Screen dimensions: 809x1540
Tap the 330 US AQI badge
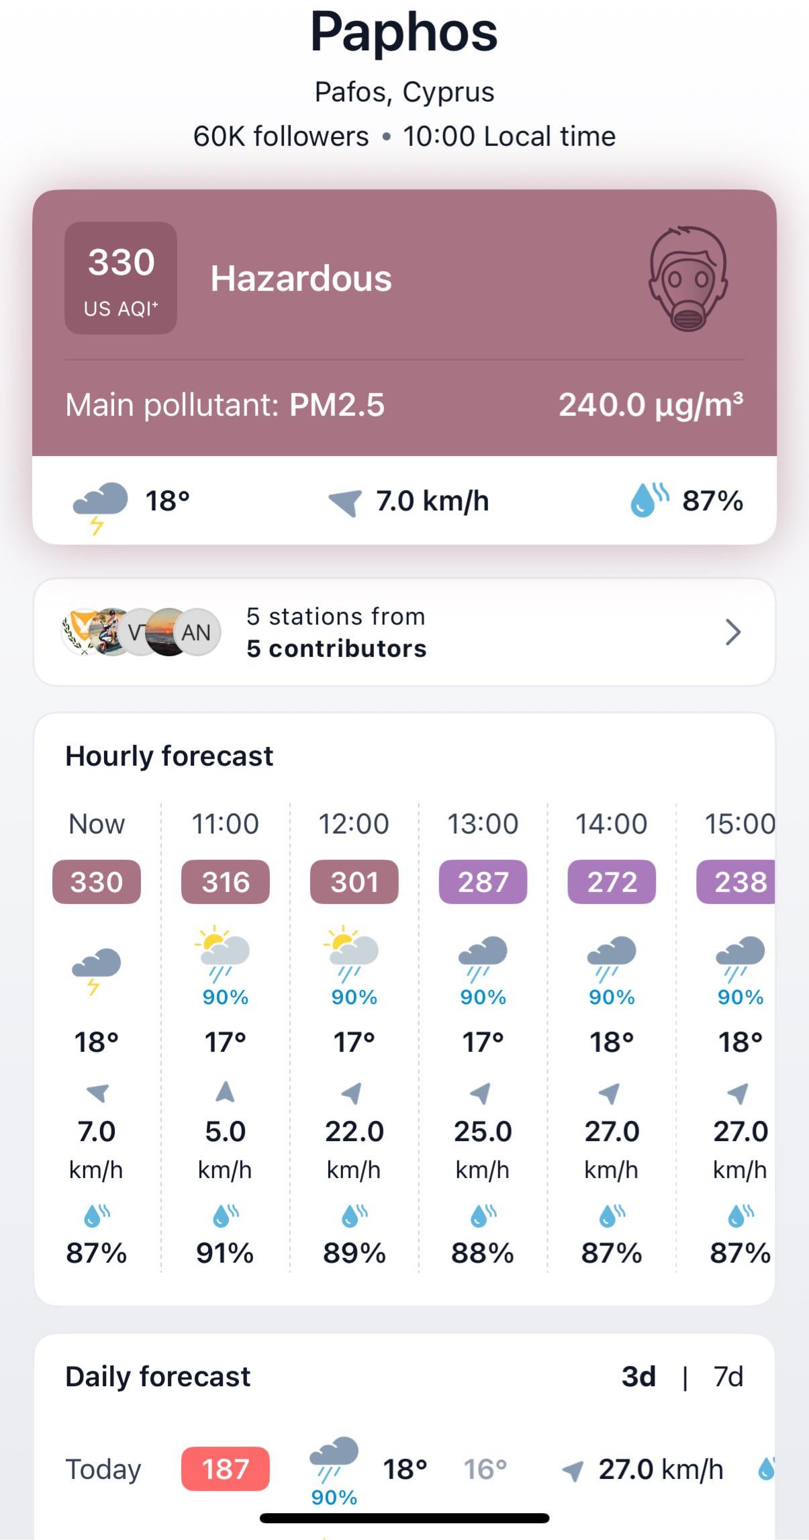[121, 278]
